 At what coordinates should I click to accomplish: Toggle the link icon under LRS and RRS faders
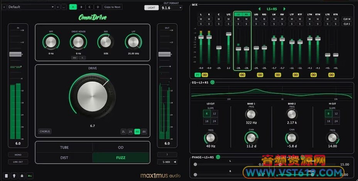[260, 75]
